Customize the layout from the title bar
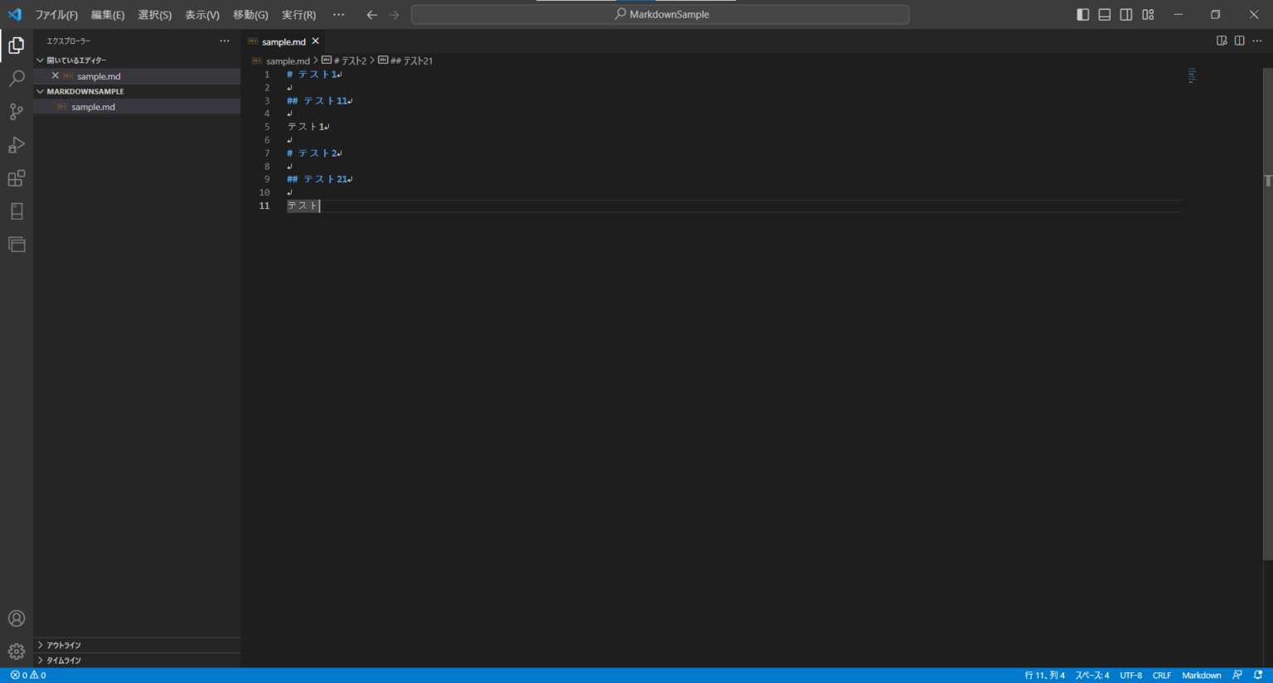The image size is (1273, 683). [1148, 15]
